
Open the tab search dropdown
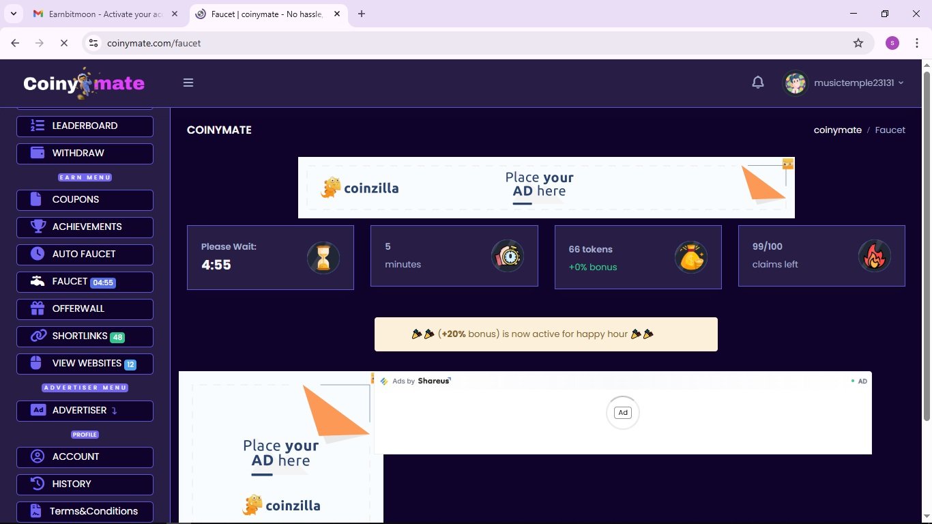pyautogui.click(x=13, y=14)
